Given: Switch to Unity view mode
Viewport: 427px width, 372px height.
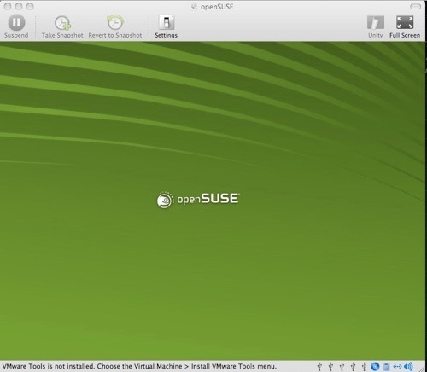Looking at the screenshot, I should click(376, 26).
